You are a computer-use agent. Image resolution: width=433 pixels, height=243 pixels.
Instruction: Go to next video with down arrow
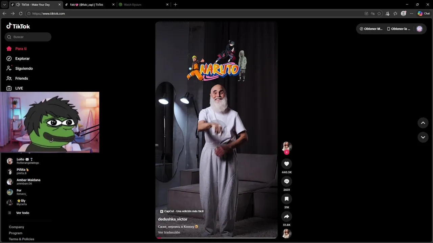423,137
